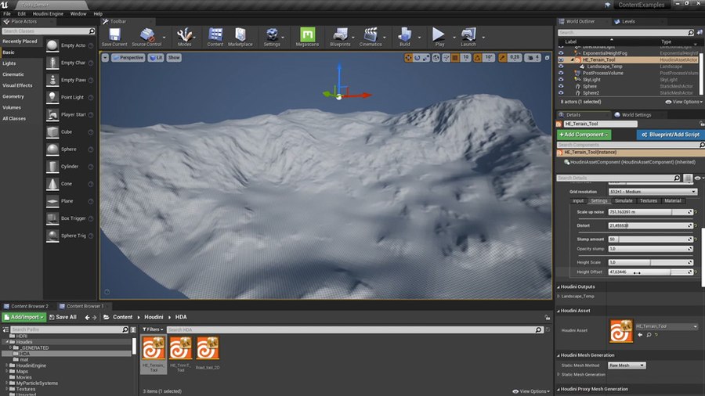Open the Cinematics toolbar icon

click(x=371, y=37)
